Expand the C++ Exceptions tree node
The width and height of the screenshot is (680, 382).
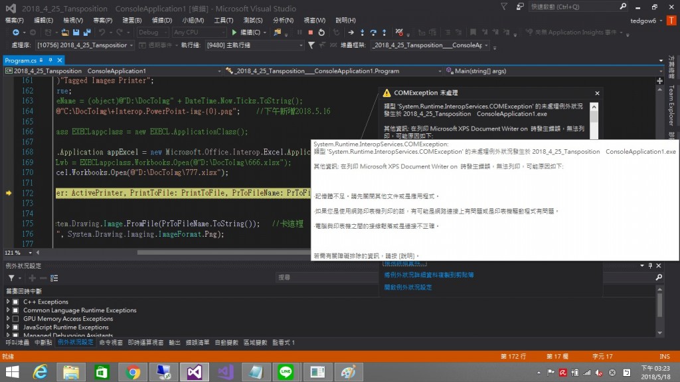pos(8,302)
